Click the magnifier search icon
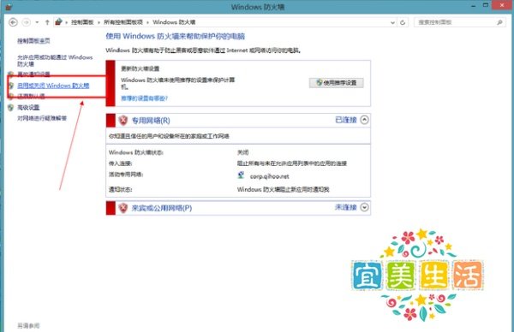 click(499, 22)
